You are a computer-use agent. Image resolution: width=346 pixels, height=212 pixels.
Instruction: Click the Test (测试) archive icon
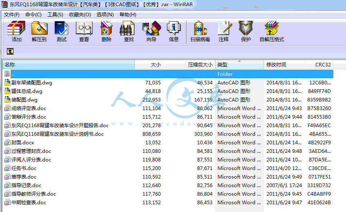62,31
